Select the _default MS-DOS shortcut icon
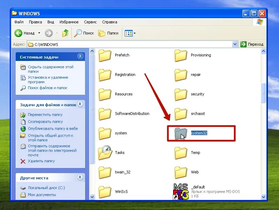 click(181, 192)
